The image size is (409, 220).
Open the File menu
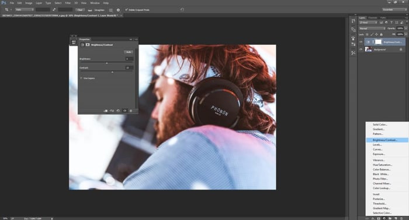12,3
